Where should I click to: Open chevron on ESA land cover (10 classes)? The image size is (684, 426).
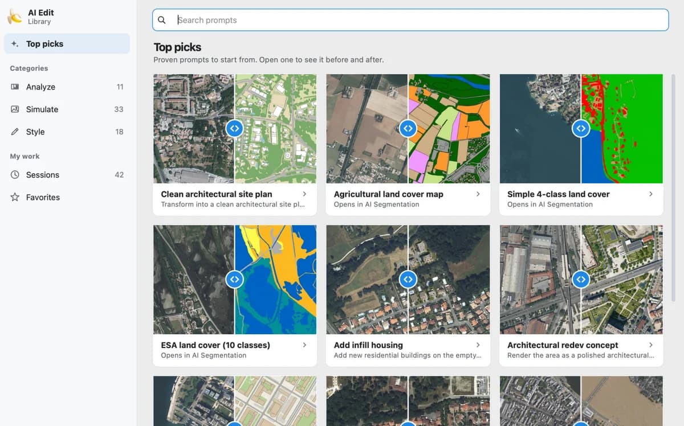pyautogui.click(x=305, y=345)
